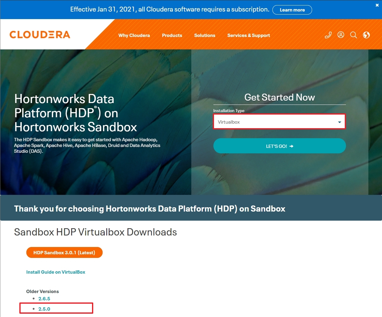Click the Installation Type label
This screenshot has height=317, width=382.
tap(229, 111)
